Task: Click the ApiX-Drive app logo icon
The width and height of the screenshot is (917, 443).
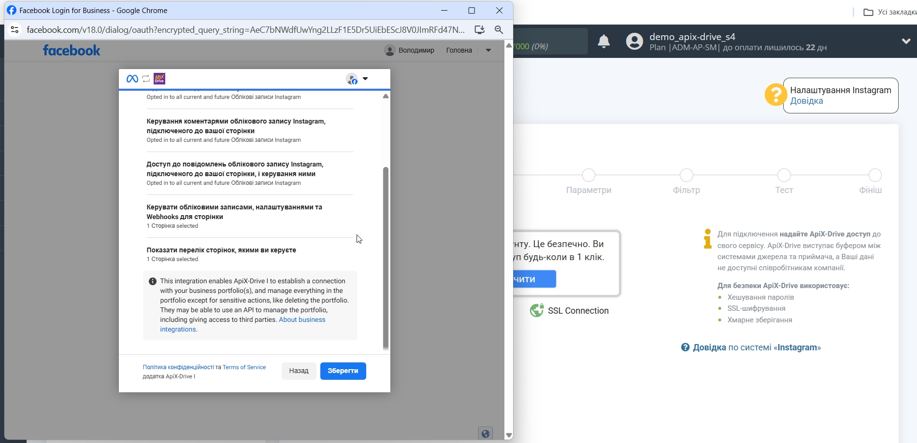Action: [x=159, y=79]
